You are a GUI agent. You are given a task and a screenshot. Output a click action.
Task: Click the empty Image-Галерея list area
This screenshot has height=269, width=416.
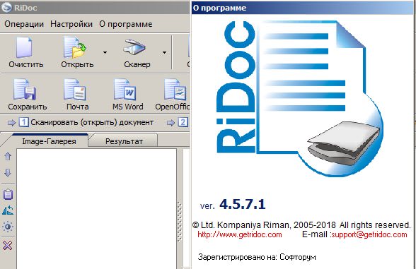[96, 209]
